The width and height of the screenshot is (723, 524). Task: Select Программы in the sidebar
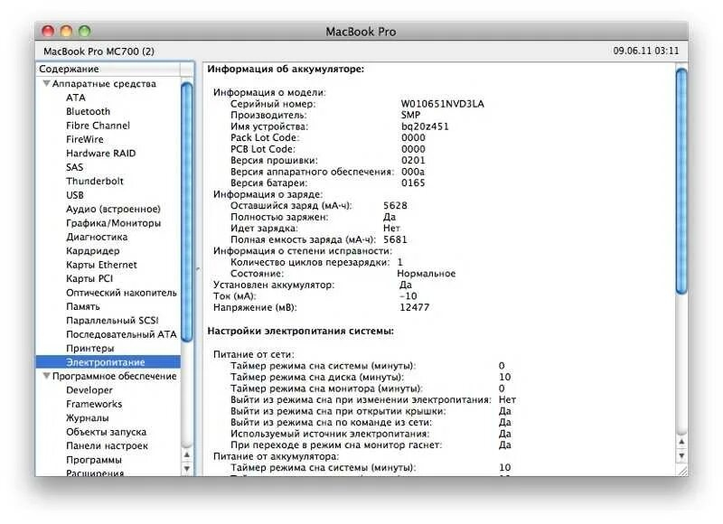click(94, 460)
